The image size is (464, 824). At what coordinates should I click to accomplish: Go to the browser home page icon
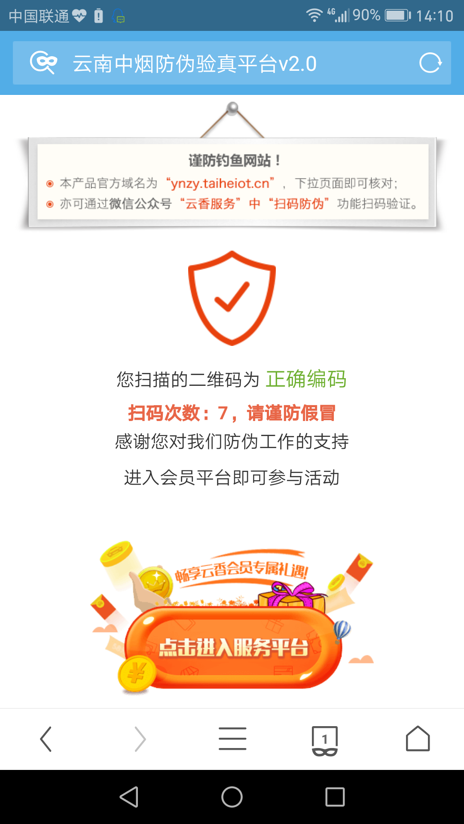[x=418, y=739]
